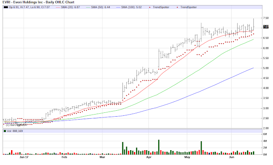Click the 5.00 price axis label
Image resolution: width=273 pixels, height=165 pixels.
pyautogui.click(x=266, y=68)
